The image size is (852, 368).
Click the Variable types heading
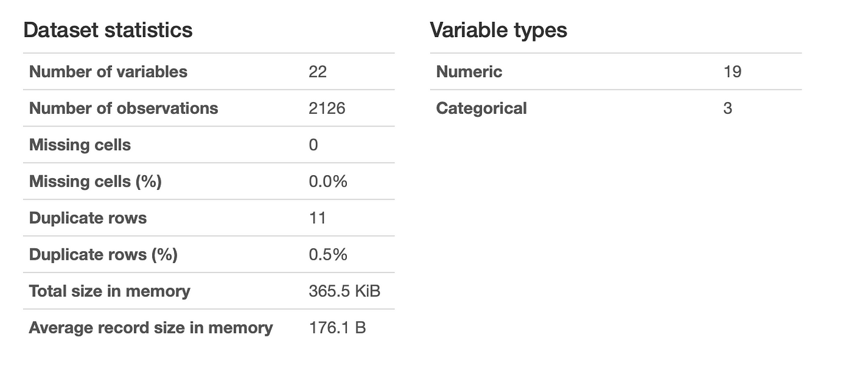click(498, 30)
